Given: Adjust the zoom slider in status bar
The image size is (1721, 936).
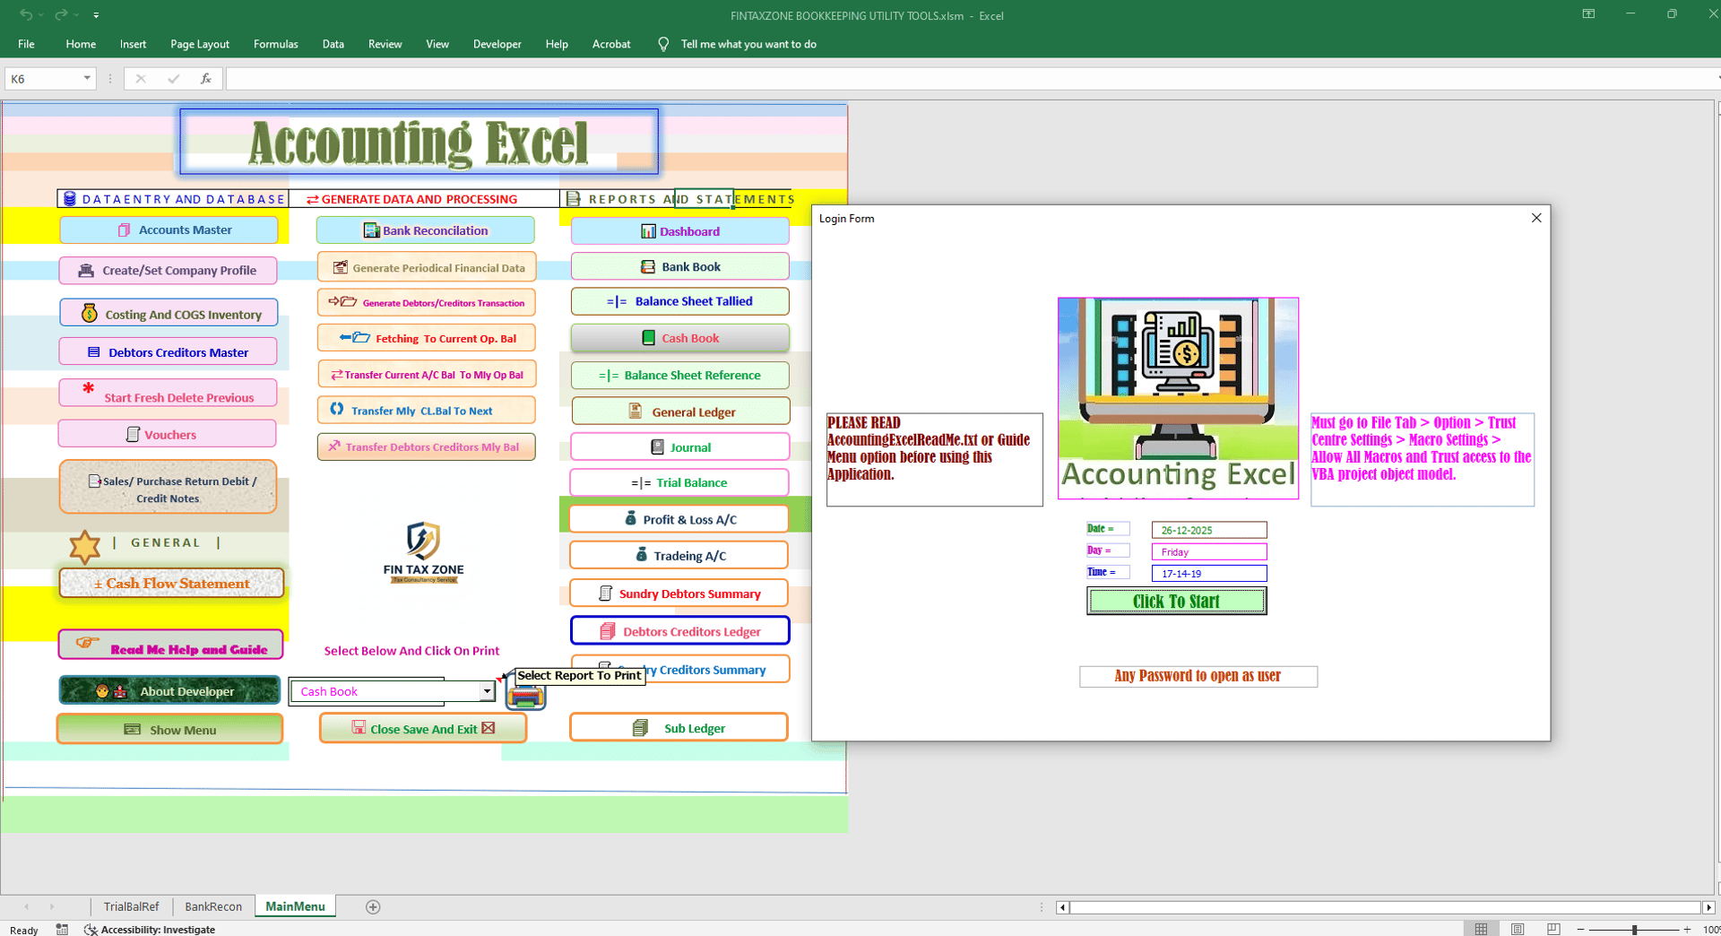Looking at the screenshot, I should click(x=1634, y=930).
